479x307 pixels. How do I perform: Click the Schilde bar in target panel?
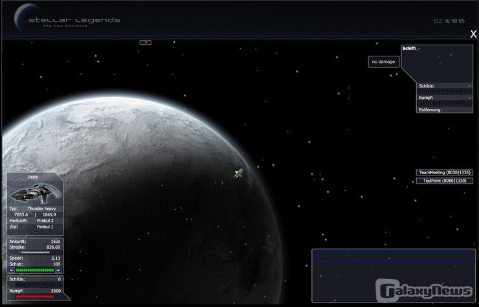pyautogui.click(x=445, y=91)
